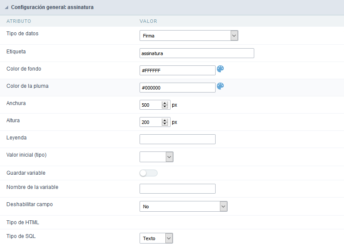Viewport: 344px width, 247px height.
Task: Click the Etiqueta text field
Action: pos(197,53)
